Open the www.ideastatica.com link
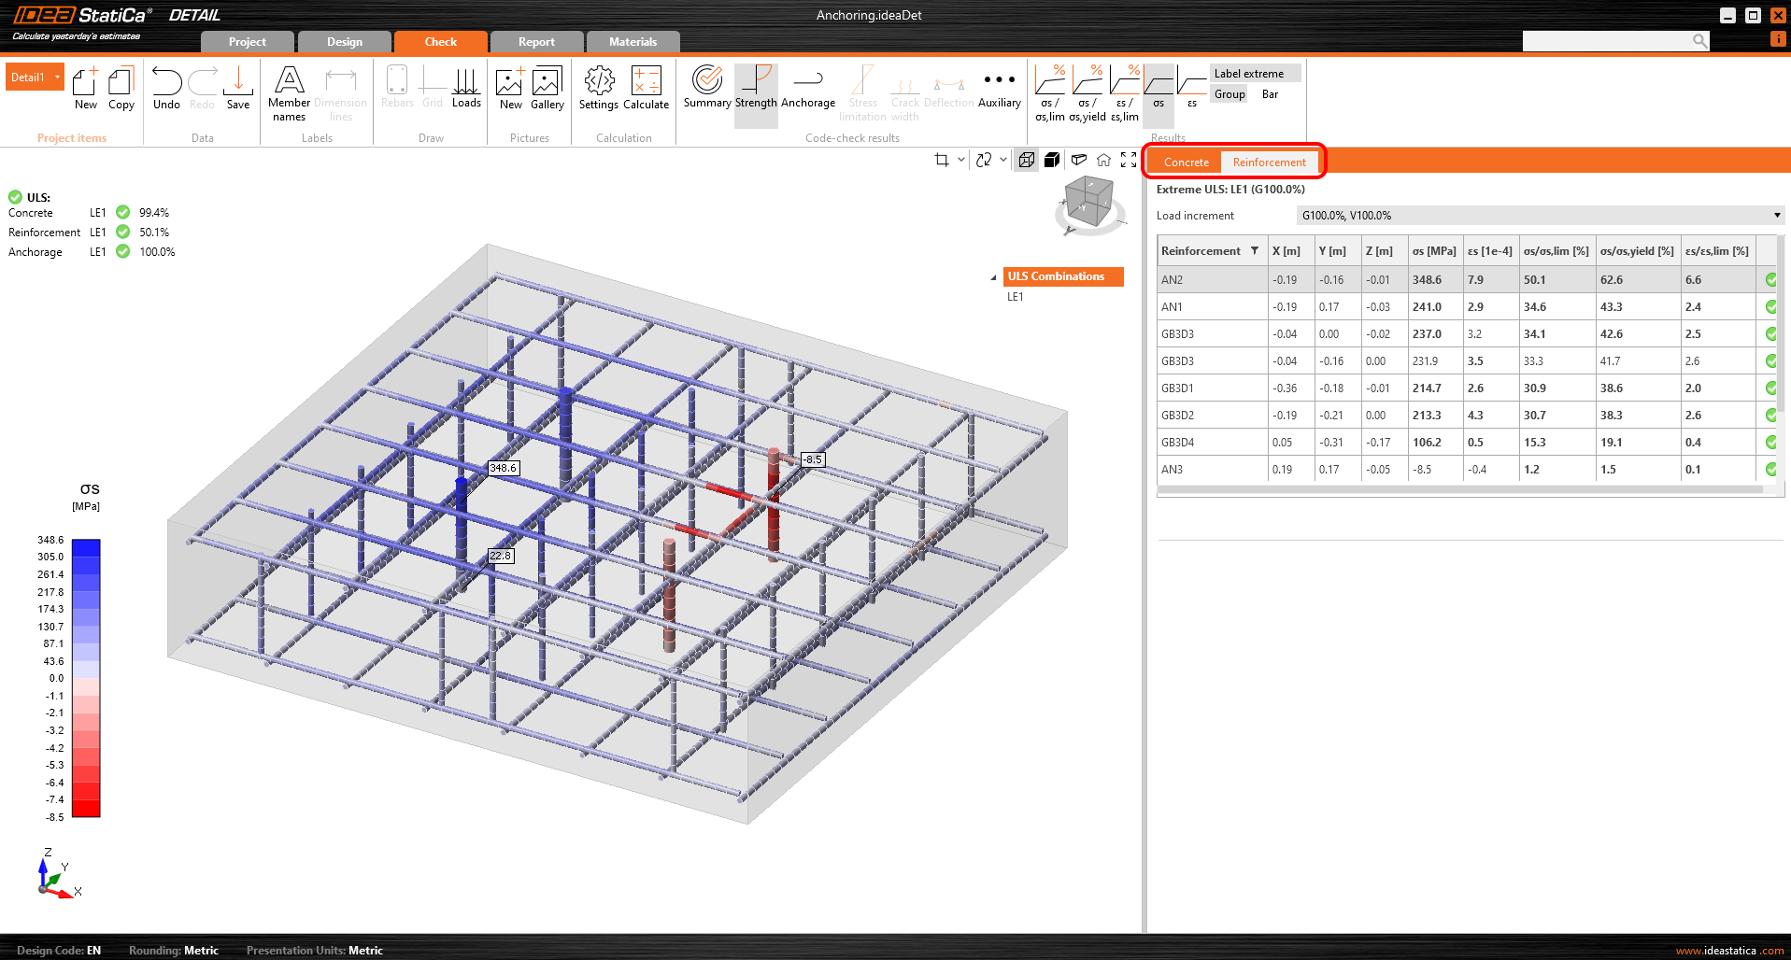The height and width of the screenshot is (960, 1791). pyautogui.click(x=1729, y=951)
